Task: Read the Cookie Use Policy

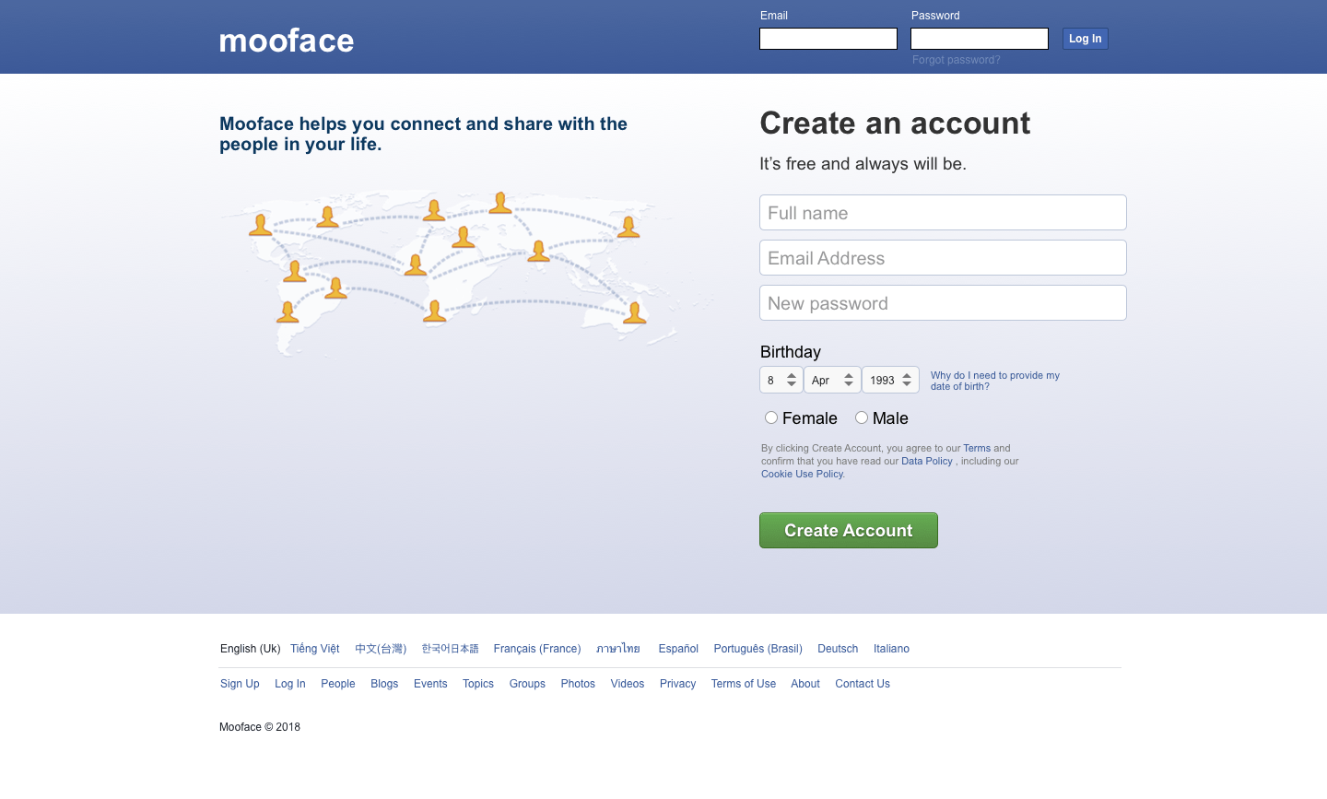Action: point(801,474)
